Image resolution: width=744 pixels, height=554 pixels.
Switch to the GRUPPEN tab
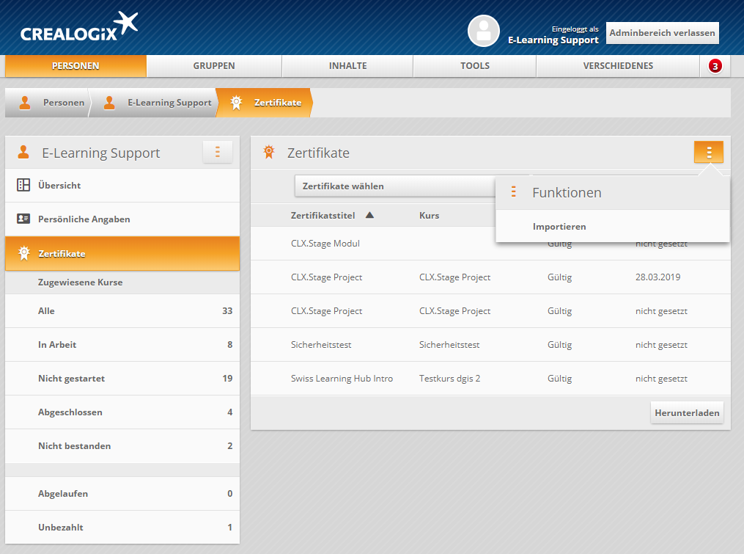[214, 66]
